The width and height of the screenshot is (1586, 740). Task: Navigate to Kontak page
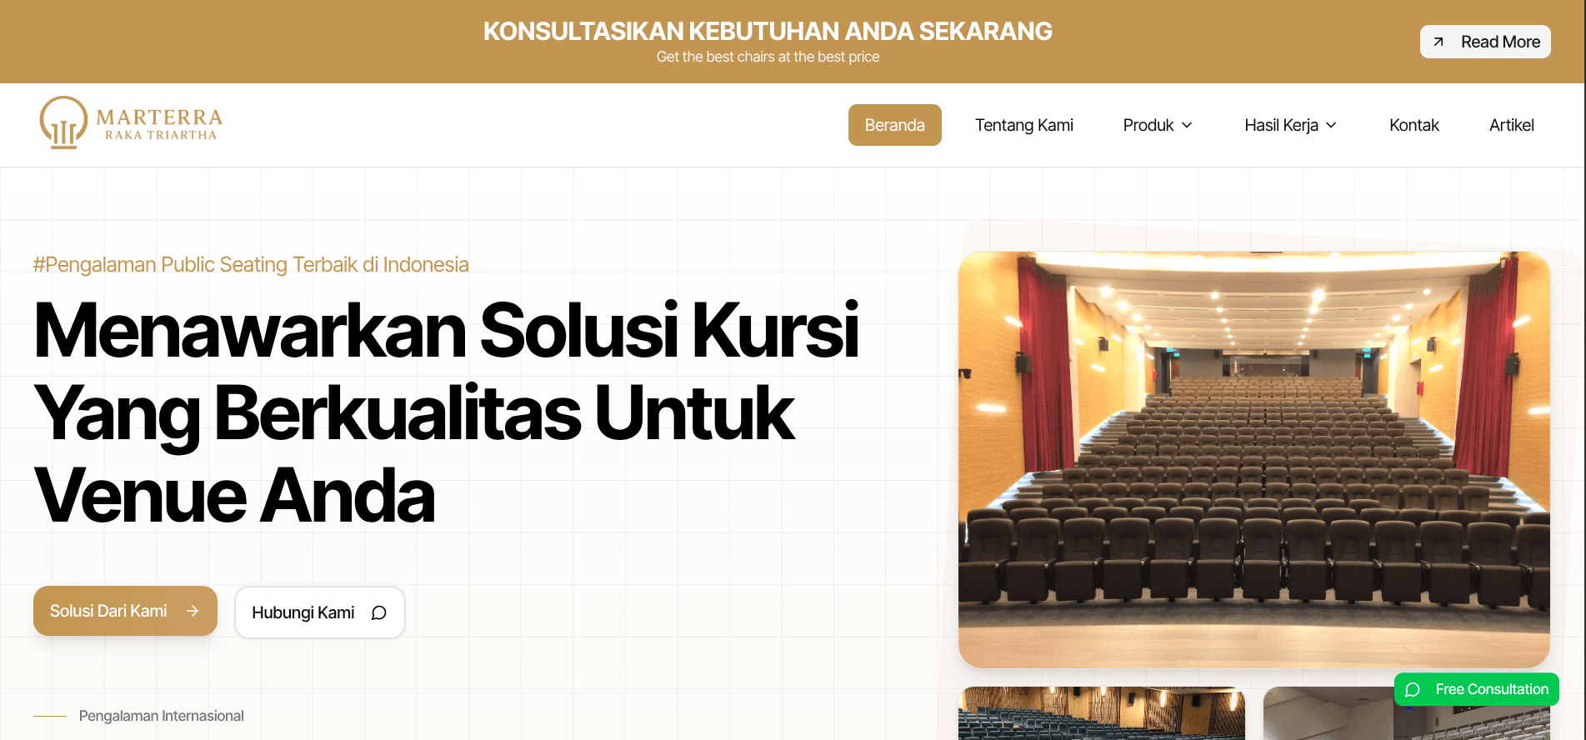click(1414, 125)
